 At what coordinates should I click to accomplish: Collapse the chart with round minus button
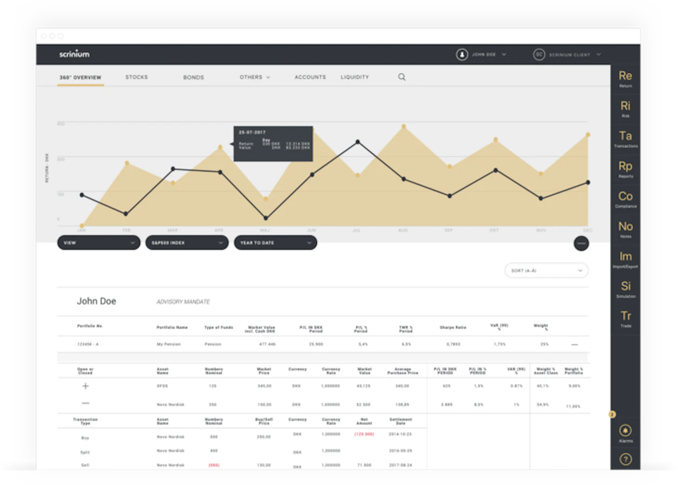tap(581, 244)
